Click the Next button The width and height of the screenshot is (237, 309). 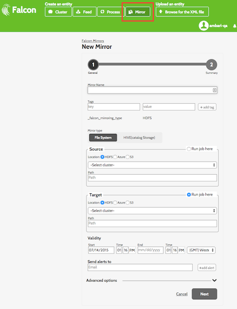pyautogui.click(x=204, y=294)
